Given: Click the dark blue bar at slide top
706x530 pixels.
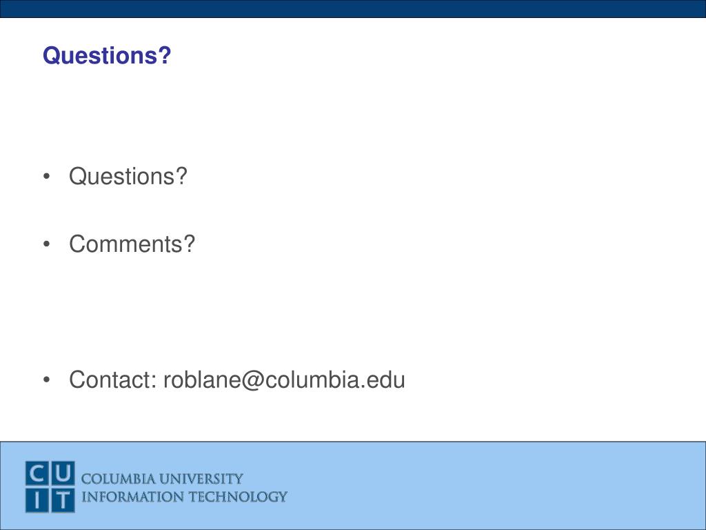Looking at the screenshot, I should [353, 8].
